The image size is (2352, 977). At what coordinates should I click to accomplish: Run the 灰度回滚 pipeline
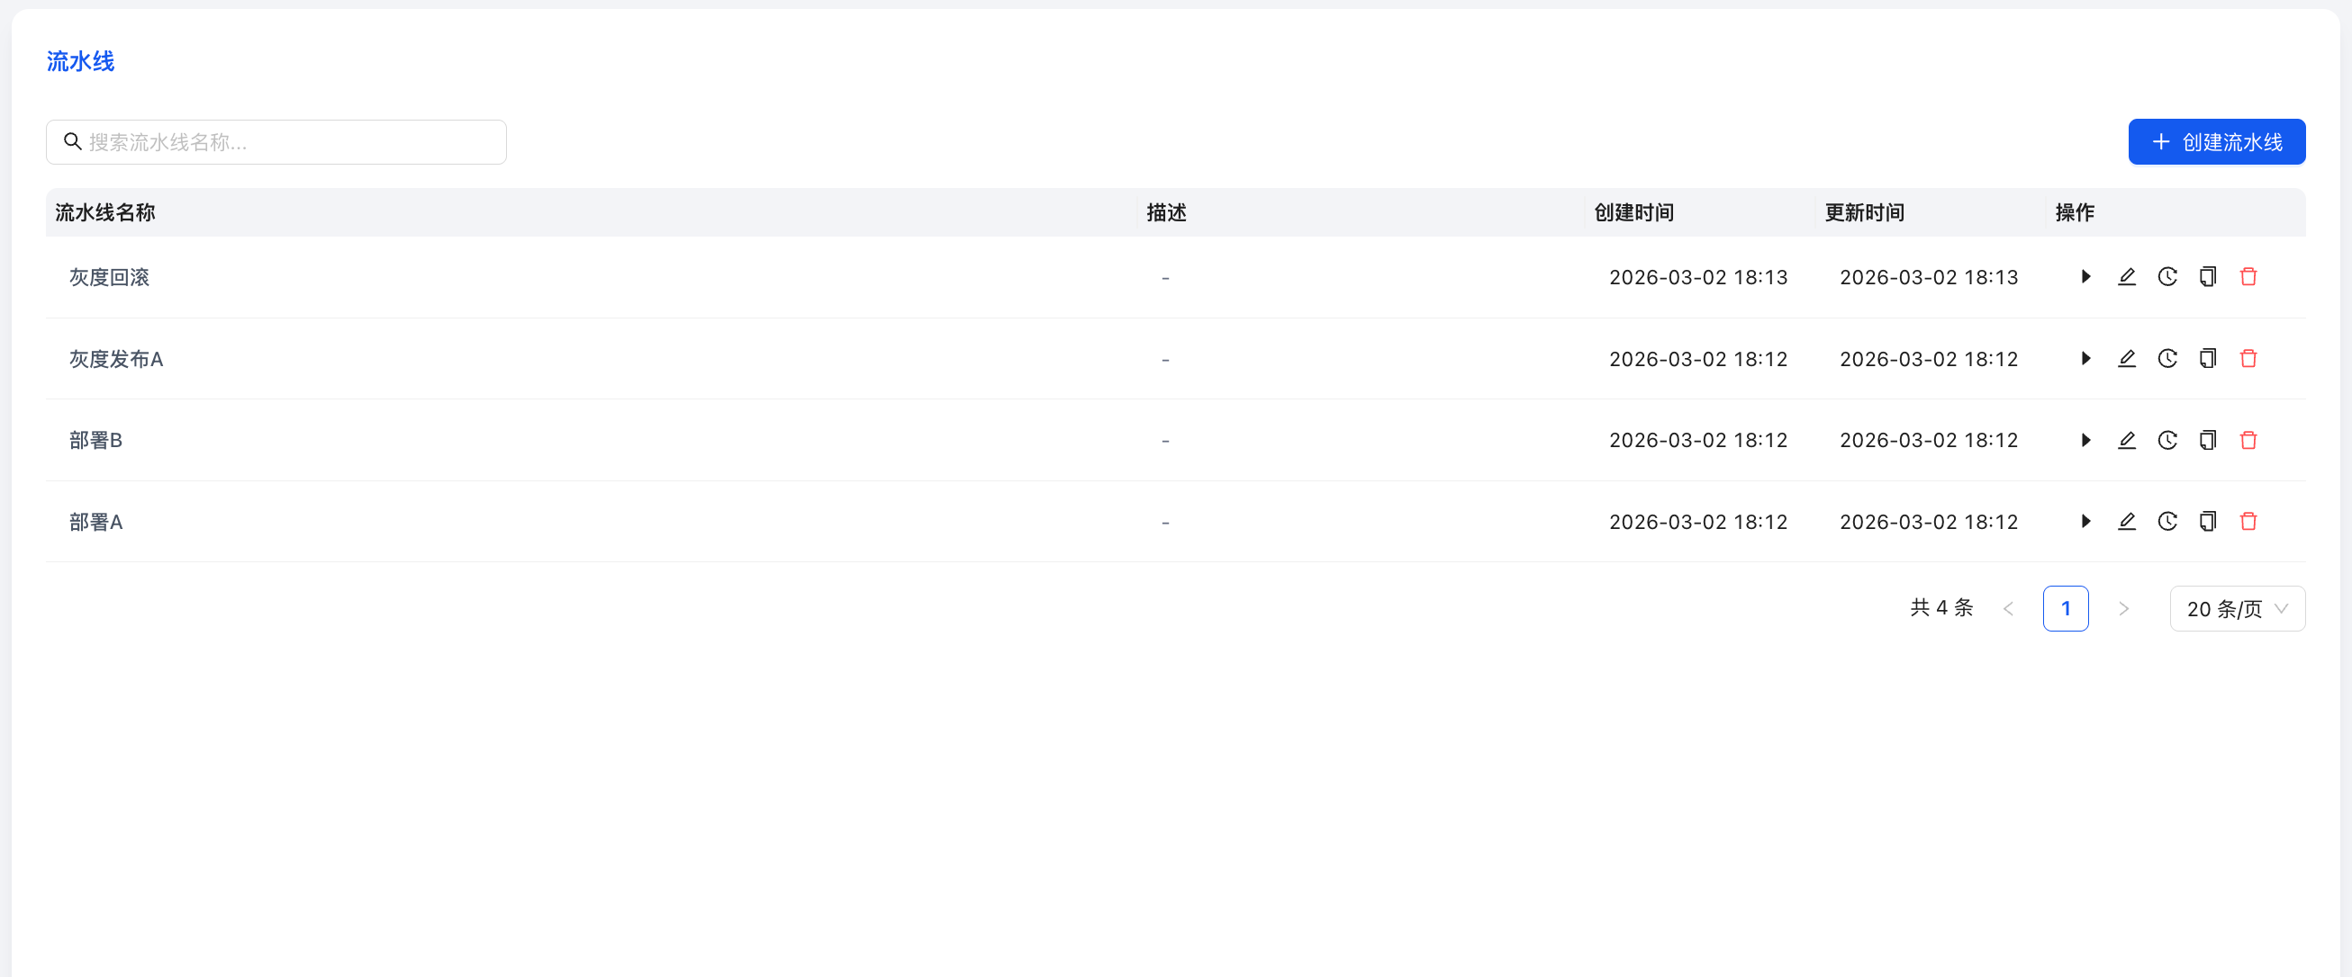2085,276
